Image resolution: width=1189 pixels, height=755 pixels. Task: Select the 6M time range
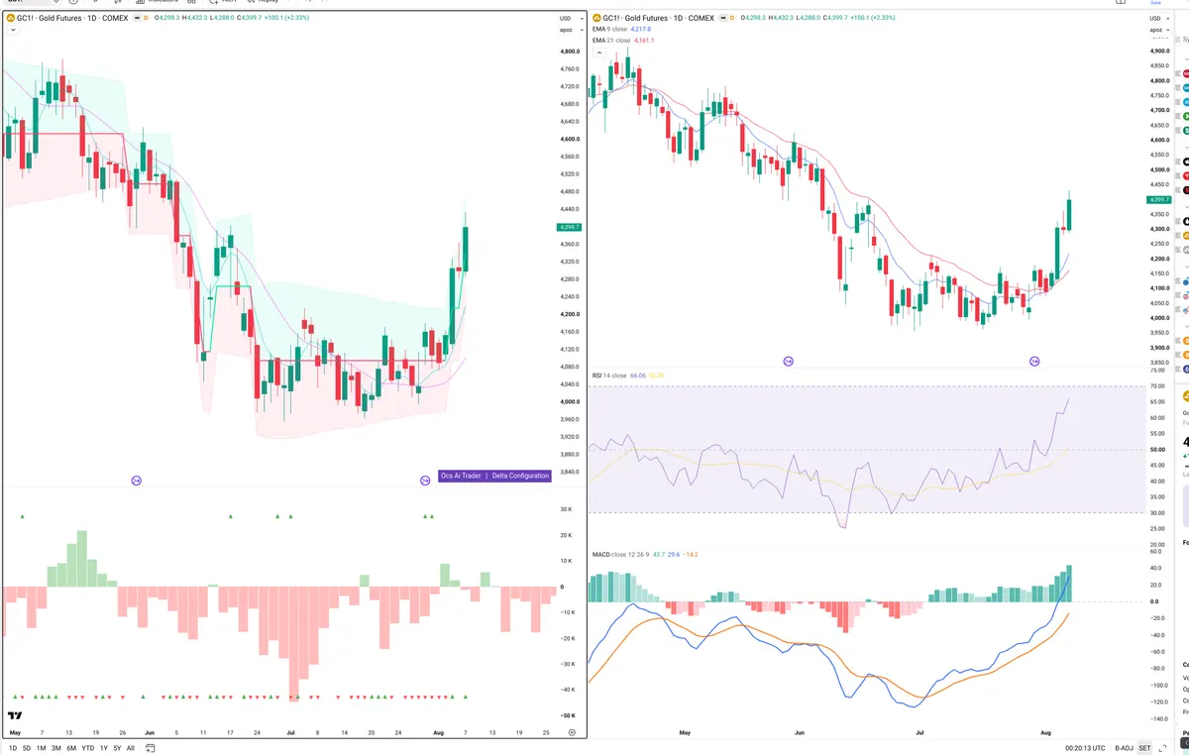point(71,748)
